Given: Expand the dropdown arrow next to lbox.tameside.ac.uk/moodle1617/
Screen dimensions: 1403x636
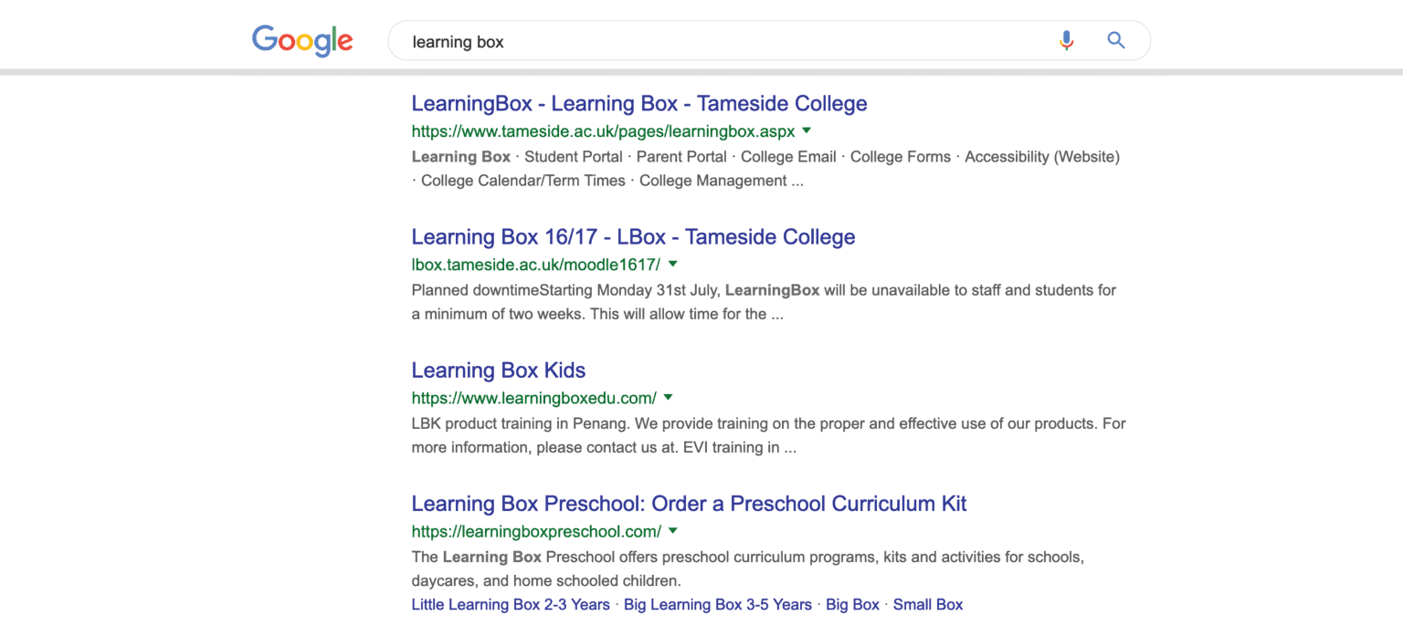Looking at the screenshot, I should click(x=672, y=264).
